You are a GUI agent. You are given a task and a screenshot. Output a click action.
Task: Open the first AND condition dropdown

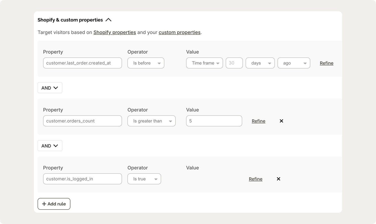coord(50,88)
